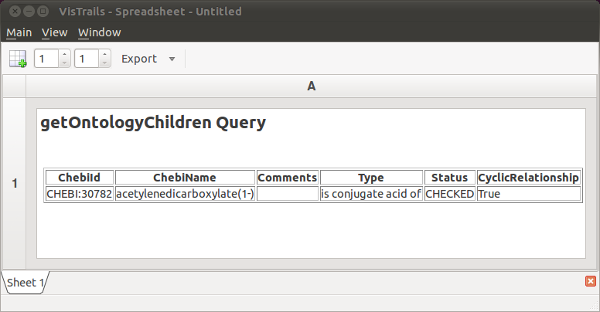Click the second count input field
The width and height of the screenshot is (600, 312).
point(86,59)
